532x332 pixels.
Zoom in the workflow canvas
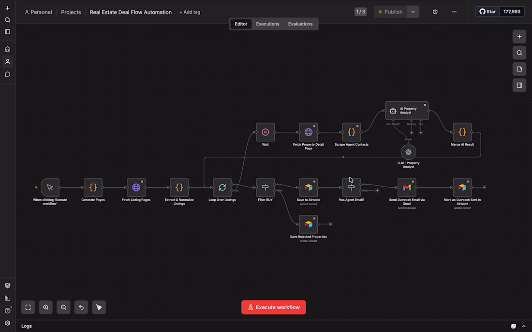pyautogui.click(x=46, y=307)
